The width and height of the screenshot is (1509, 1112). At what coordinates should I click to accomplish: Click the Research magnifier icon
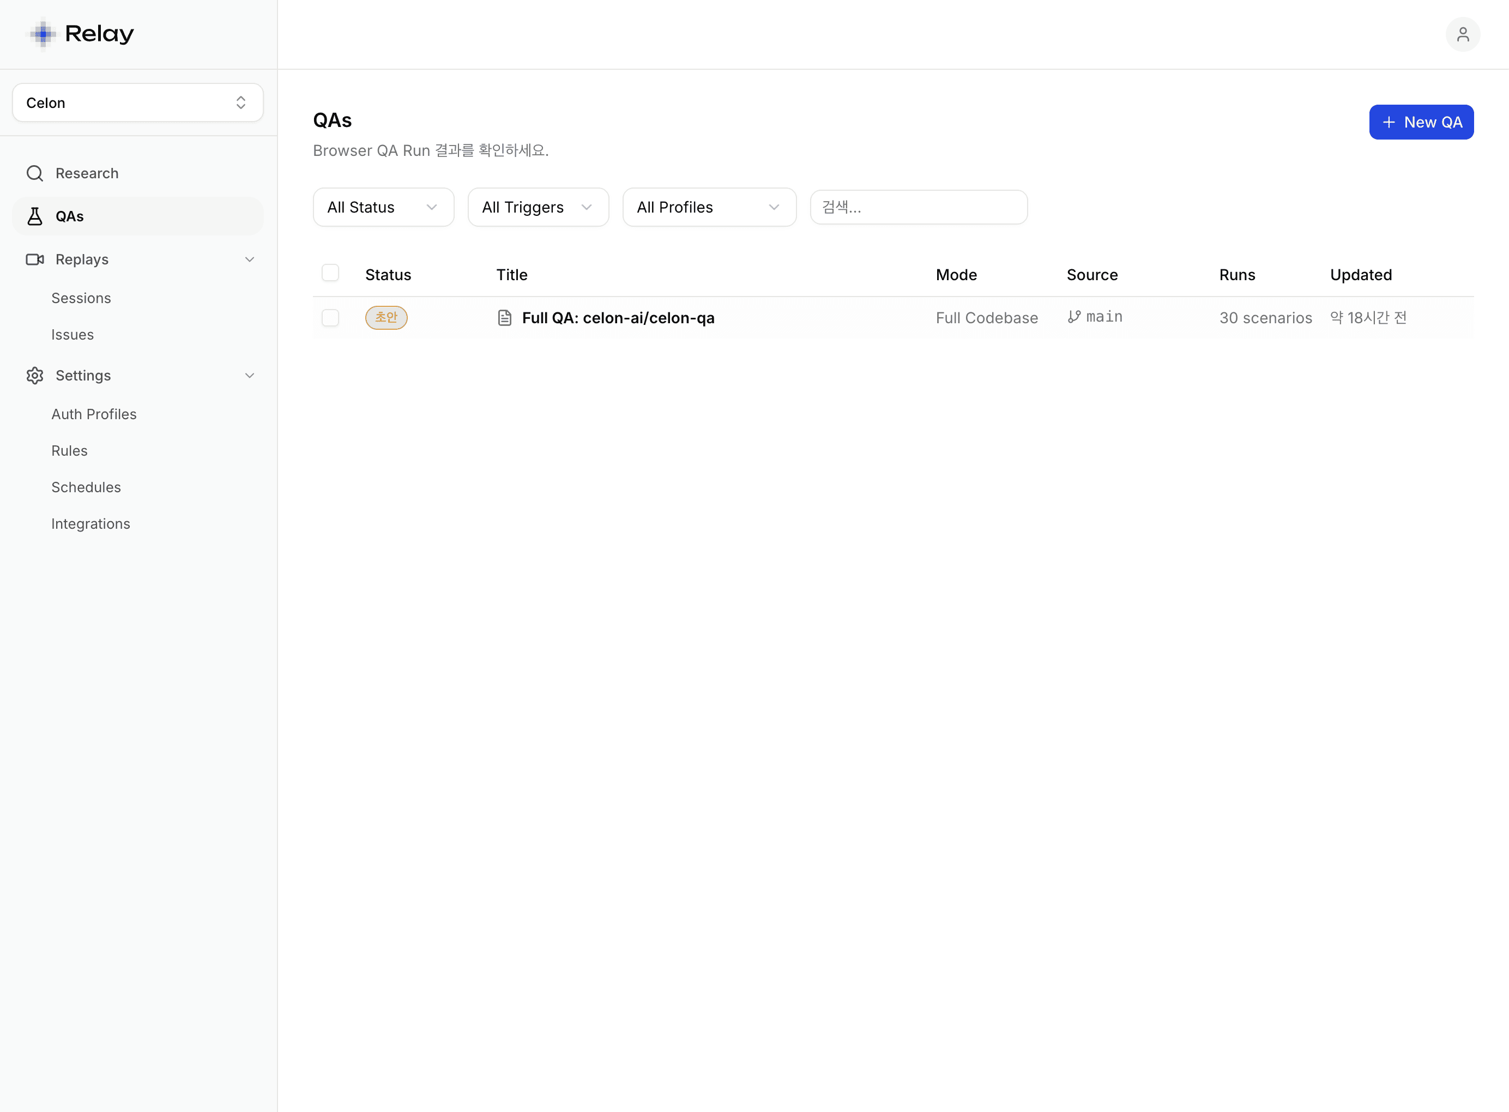click(35, 174)
